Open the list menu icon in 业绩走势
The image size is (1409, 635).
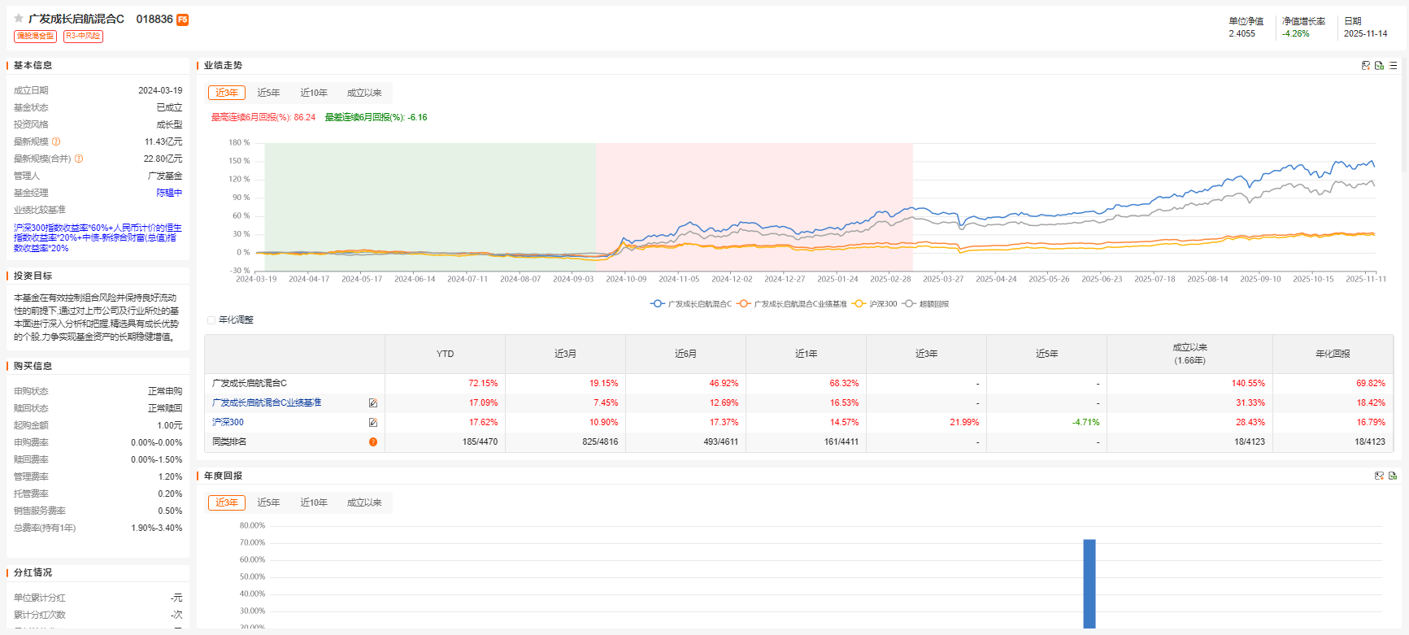pyautogui.click(x=1393, y=66)
